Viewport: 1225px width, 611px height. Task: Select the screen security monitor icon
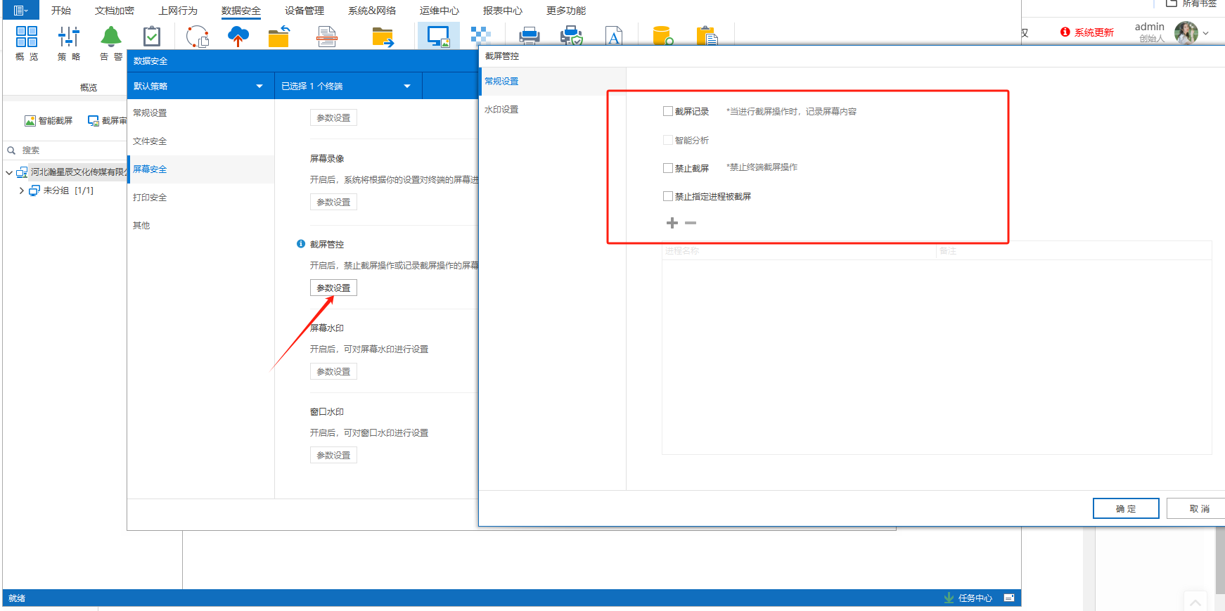(x=439, y=37)
